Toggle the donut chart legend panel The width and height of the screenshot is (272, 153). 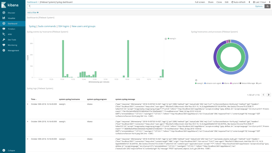click(x=196, y=80)
